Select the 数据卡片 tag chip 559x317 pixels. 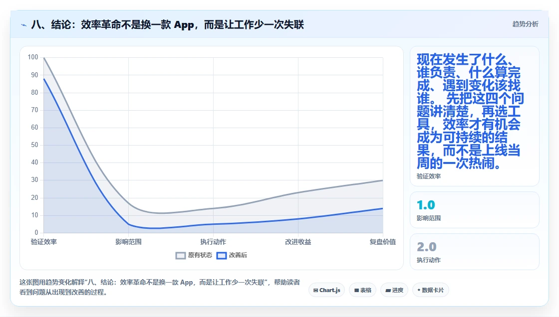(x=430, y=290)
